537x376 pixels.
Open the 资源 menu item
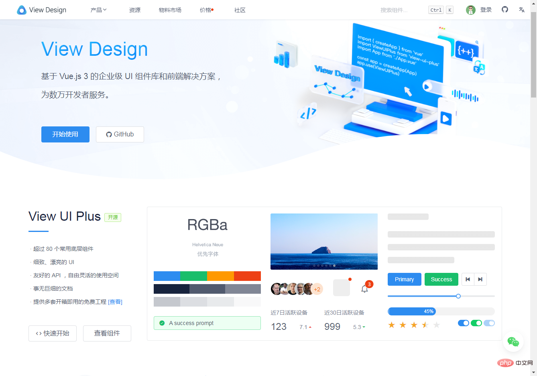coord(135,10)
